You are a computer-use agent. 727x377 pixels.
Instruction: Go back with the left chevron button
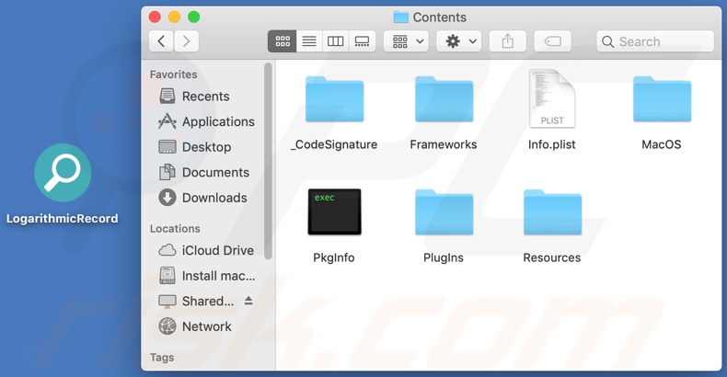pyautogui.click(x=161, y=41)
